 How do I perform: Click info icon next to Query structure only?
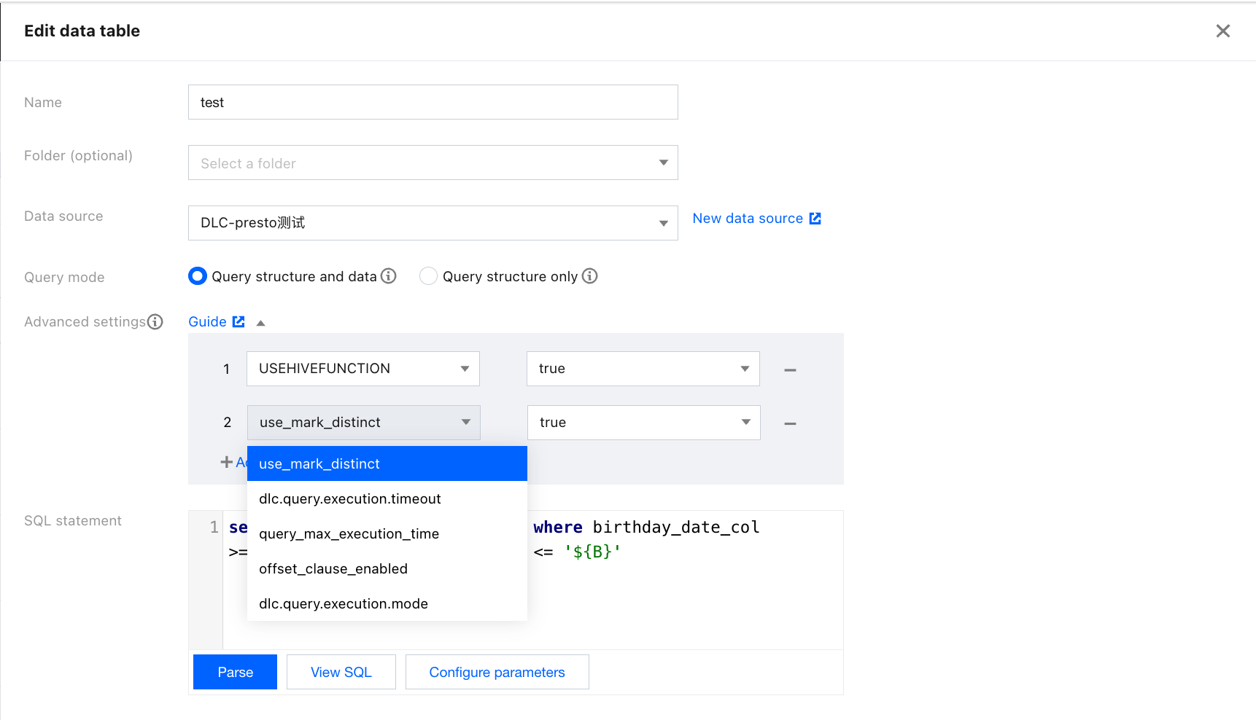[589, 276]
